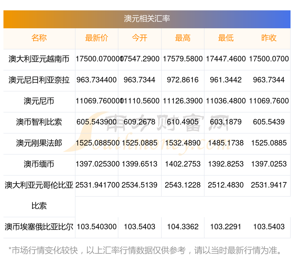Click the 澳元刚果法郎 row name
Image resolution: width=294 pixels, height=261 pixels.
pyautogui.click(x=39, y=143)
